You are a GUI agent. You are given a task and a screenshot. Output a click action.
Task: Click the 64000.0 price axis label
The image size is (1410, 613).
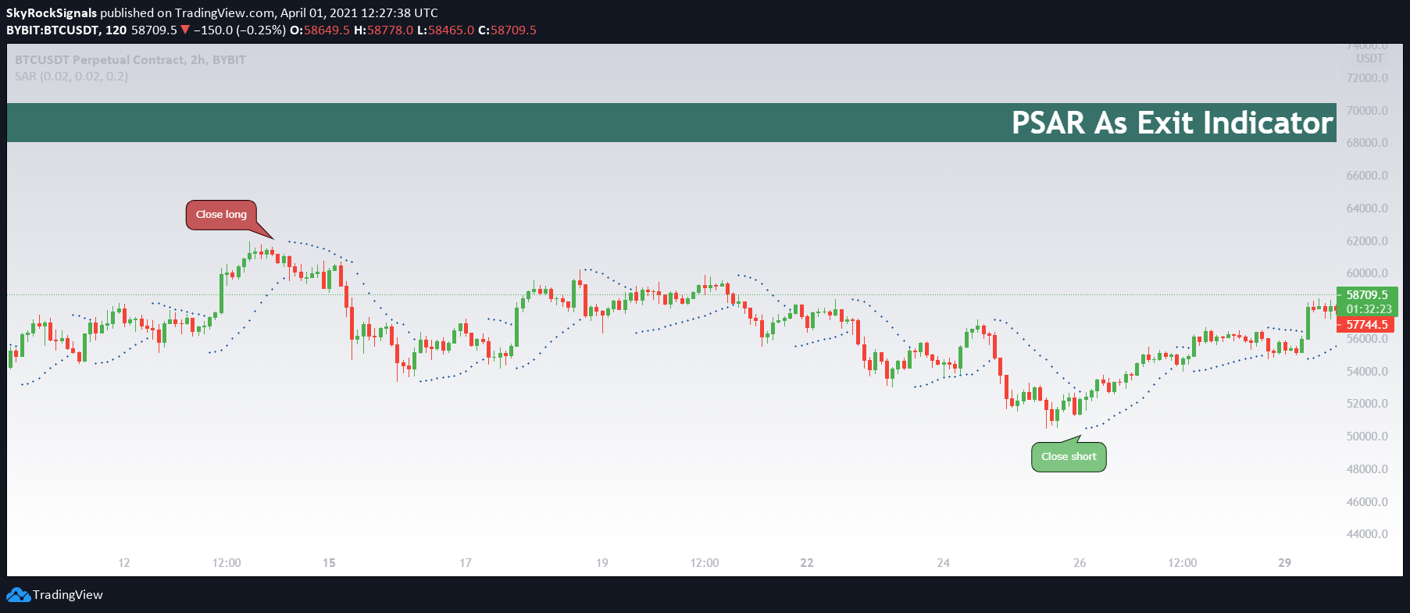[1367, 208]
